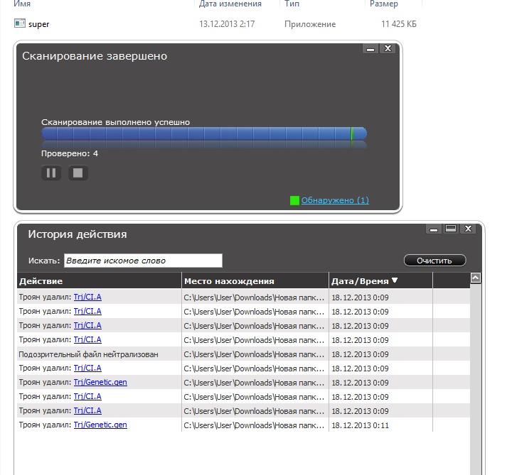
Task: Minimize the История действия window
Action: pos(434,229)
